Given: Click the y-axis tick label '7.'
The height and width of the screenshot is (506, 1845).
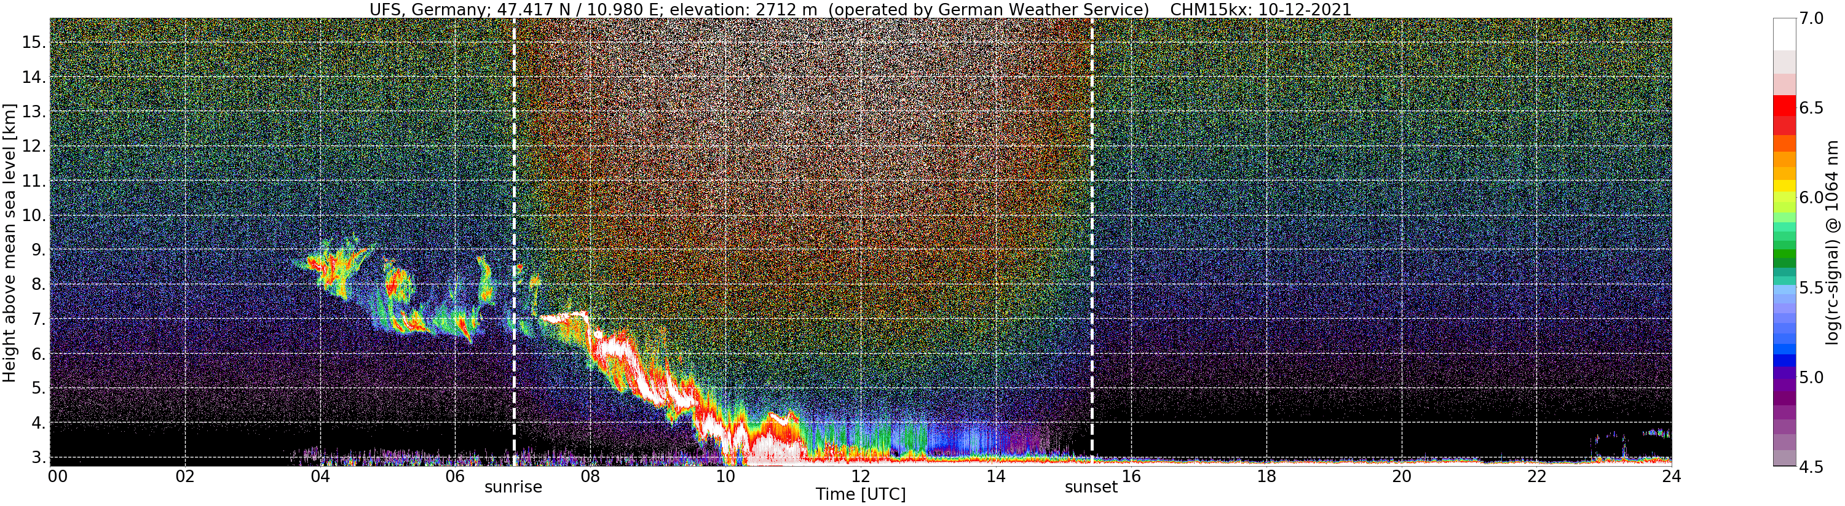Looking at the screenshot, I should 39,319.
